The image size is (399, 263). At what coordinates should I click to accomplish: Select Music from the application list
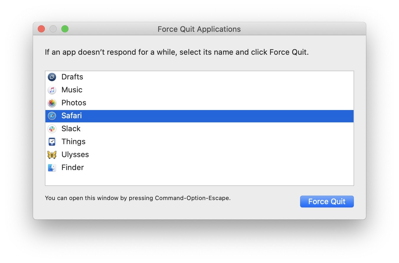tap(72, 90)
